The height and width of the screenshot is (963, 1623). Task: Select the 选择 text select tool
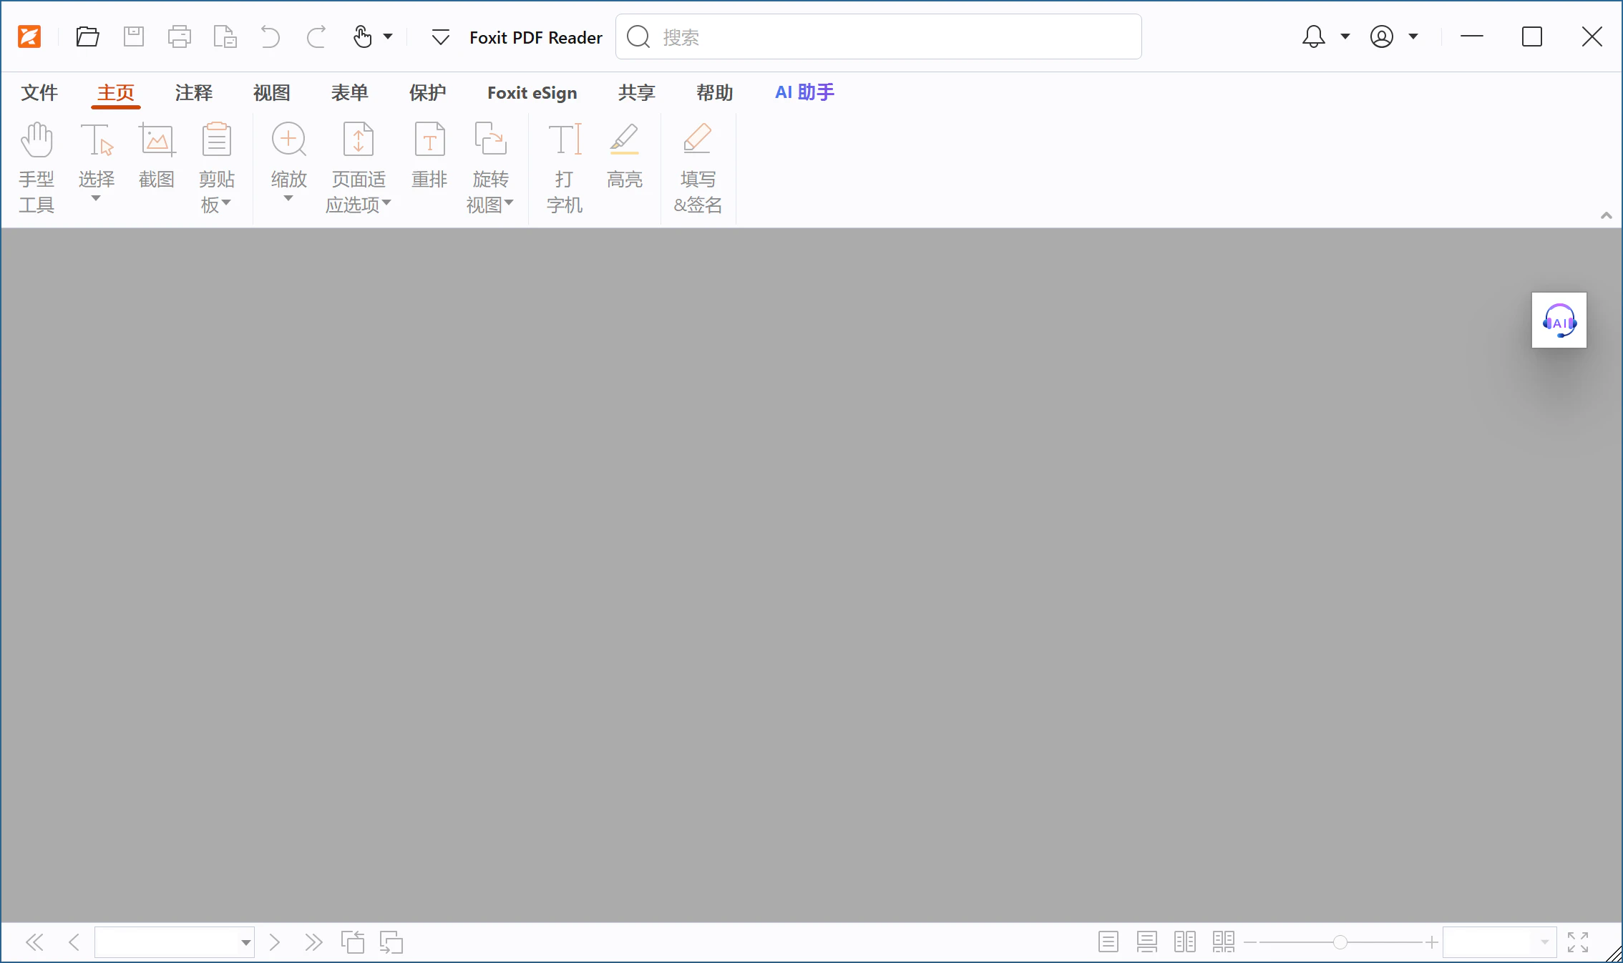click(97, 154)
